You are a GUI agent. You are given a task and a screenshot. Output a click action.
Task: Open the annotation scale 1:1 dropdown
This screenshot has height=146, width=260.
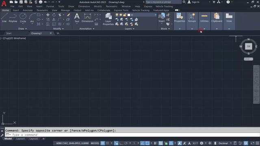pyautogui.click(x=195, y=143)
